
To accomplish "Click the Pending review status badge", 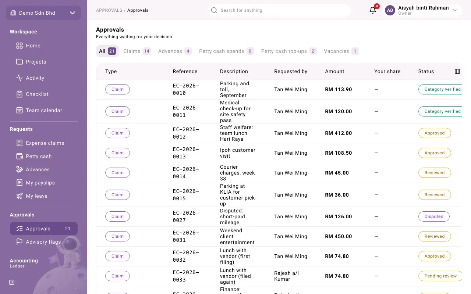I will 440,276.
